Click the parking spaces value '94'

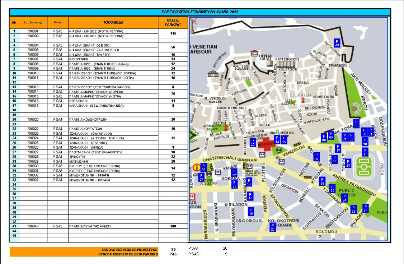pyautogui.click(x=173, y=168)
